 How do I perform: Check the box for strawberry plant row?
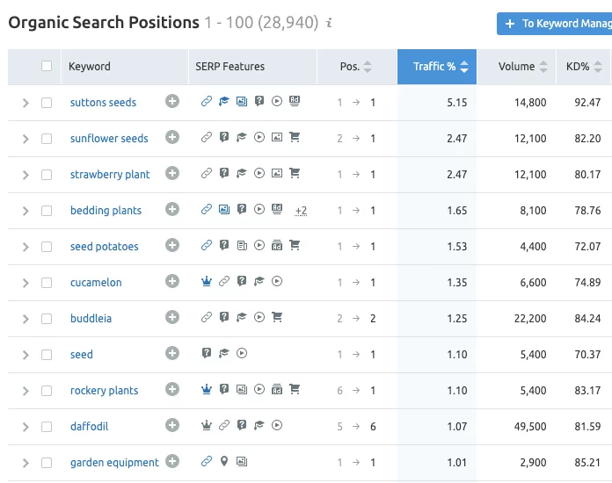(47, 175)
